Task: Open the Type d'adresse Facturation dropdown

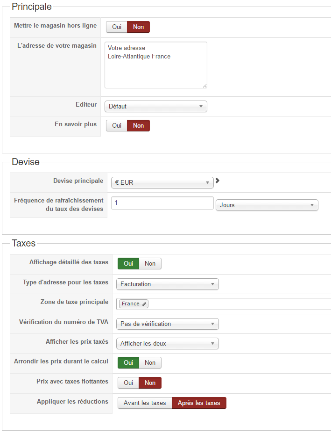Action: coord(168,284)
